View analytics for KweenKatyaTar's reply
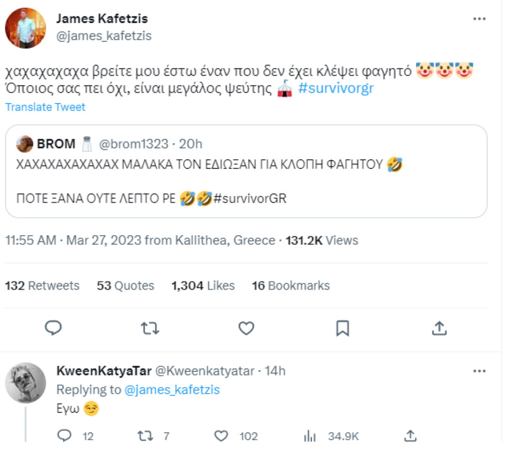Image resolution: width=520 pixels, height=467 pixels. (x=309, y=436)
